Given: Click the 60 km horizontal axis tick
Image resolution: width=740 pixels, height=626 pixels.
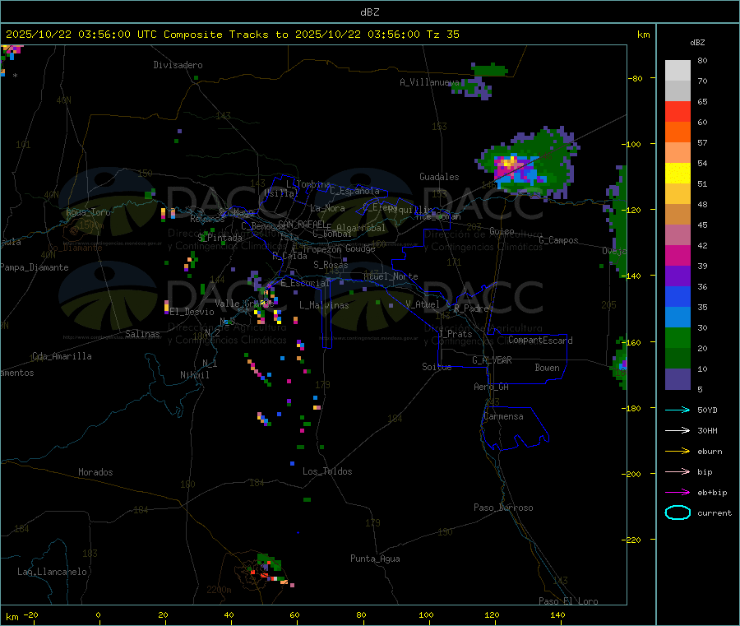Looking at the screenshot, I should [295, 614].
